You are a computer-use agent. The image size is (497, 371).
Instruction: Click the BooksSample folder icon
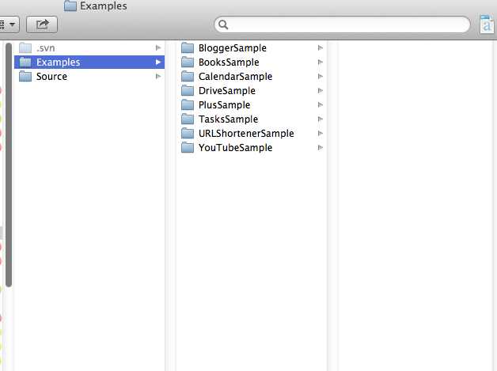pos(188,62)
